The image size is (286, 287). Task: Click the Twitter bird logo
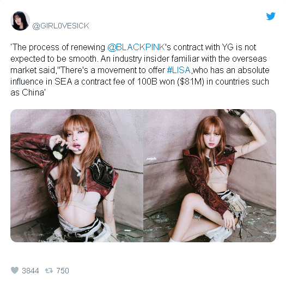pos(271,16)
